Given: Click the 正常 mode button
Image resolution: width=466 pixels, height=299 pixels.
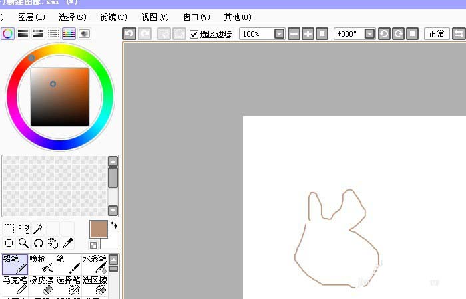Looking at the screenshot, I should point(437,34).
